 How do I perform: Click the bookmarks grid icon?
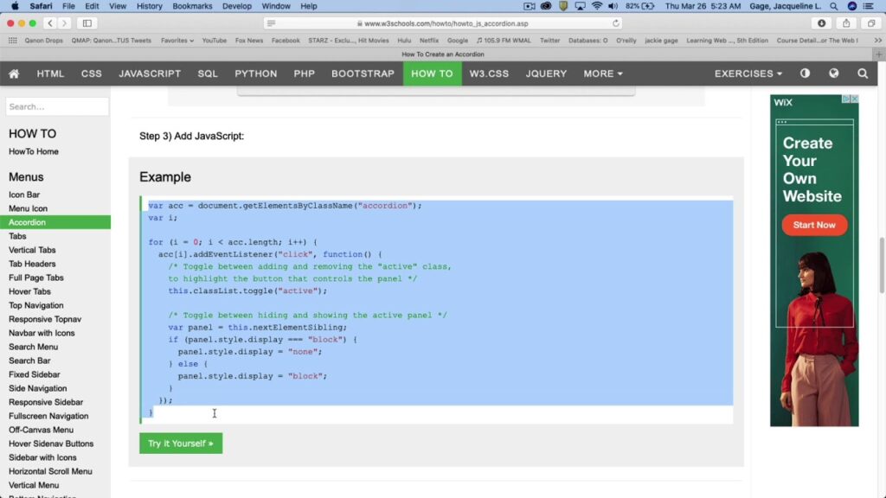(x=12, y=40)
